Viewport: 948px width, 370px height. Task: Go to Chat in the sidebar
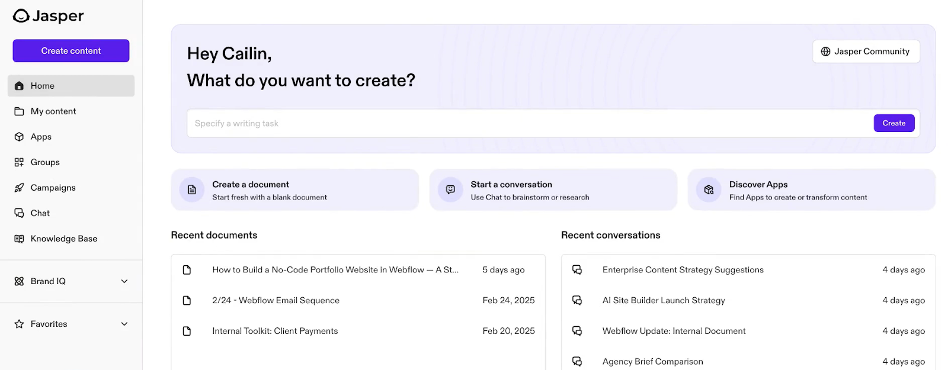point(40,213)
